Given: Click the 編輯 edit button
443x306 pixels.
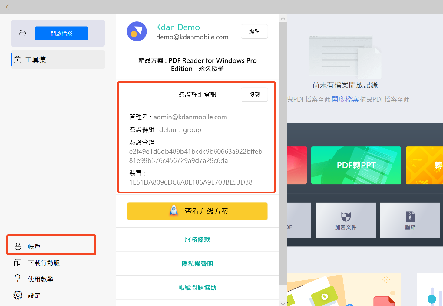Looking at the screenshot, I should coord(254,31).
